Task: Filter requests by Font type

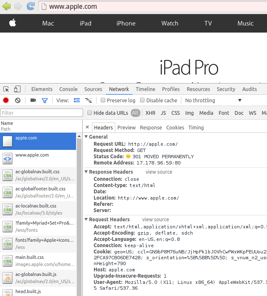Action: [224, 113]
